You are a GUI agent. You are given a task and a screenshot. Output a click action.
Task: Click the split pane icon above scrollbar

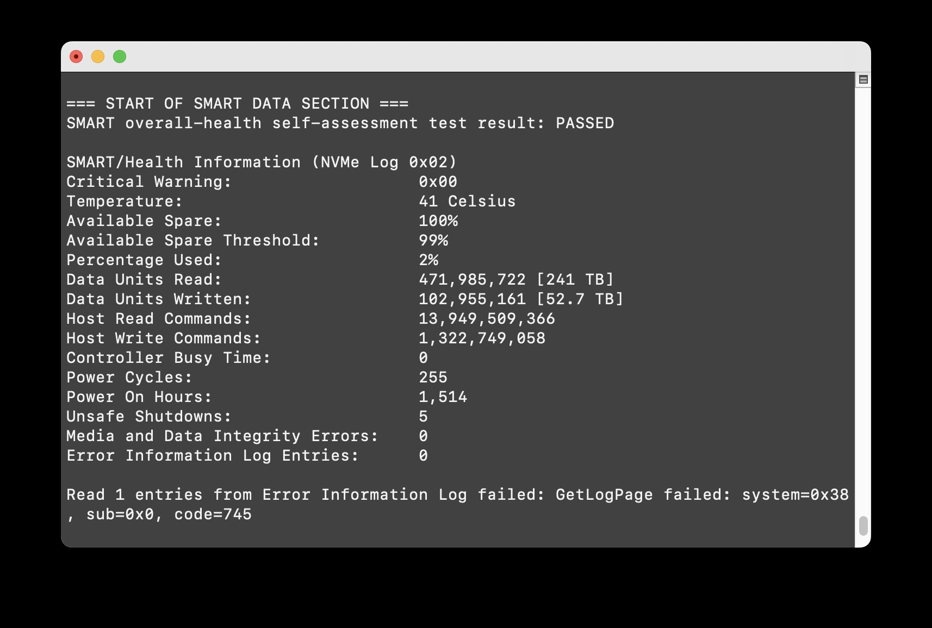point(863,80)
